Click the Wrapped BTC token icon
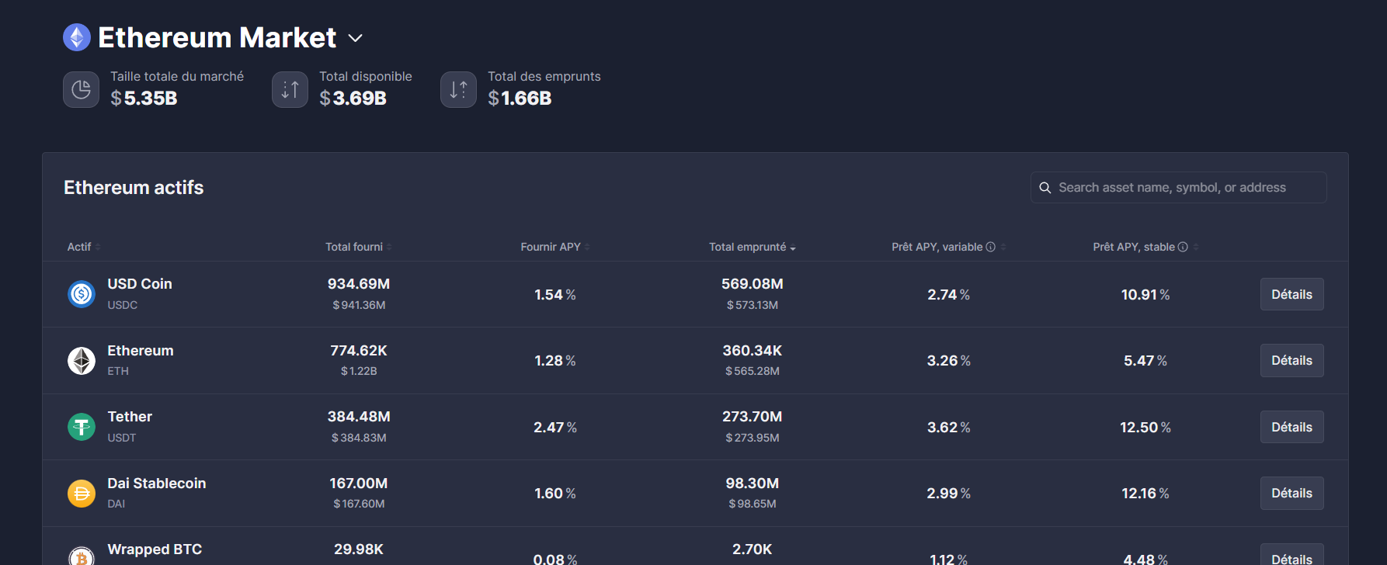The width and height of the screenshot is (1387, 565). click(x=82, y=557)
